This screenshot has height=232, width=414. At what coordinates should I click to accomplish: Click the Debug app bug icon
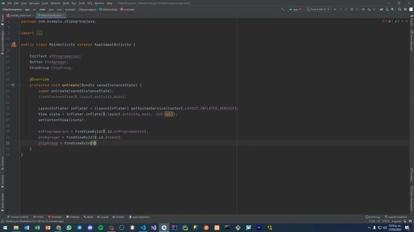click(x=352, y=9)
